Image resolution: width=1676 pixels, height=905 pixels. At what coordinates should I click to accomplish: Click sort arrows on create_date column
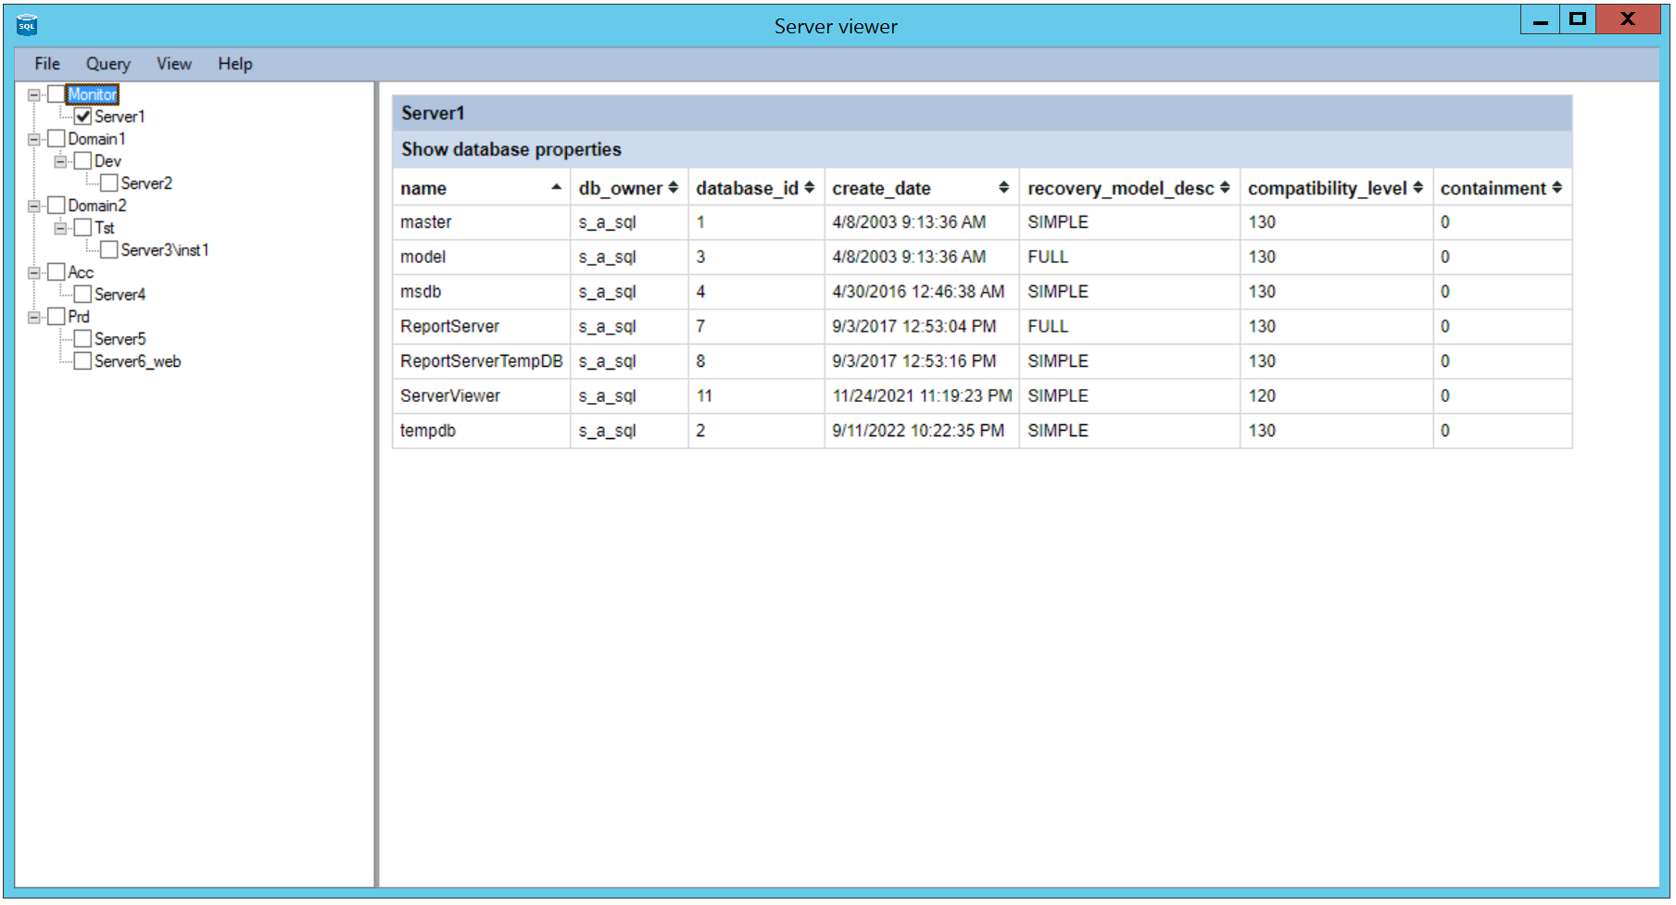pyautogui.click(x=1003, y=188)
